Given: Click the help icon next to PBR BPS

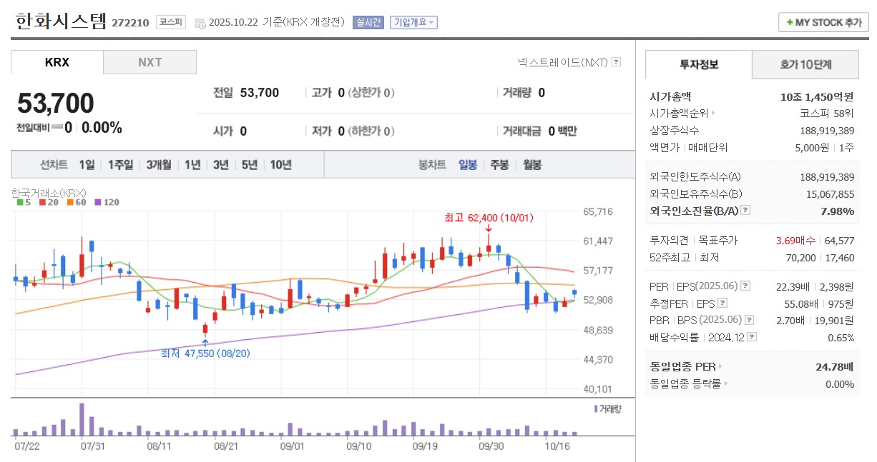Looking at the screenshot, I should coord(749,320).
